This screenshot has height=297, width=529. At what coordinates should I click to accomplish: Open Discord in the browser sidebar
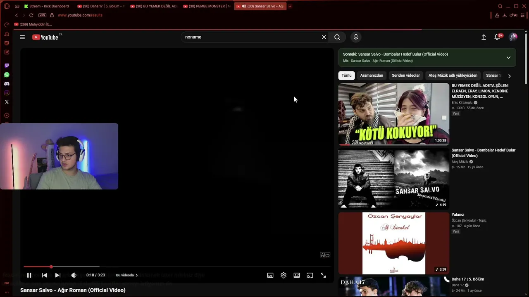(x=7, y=84)
